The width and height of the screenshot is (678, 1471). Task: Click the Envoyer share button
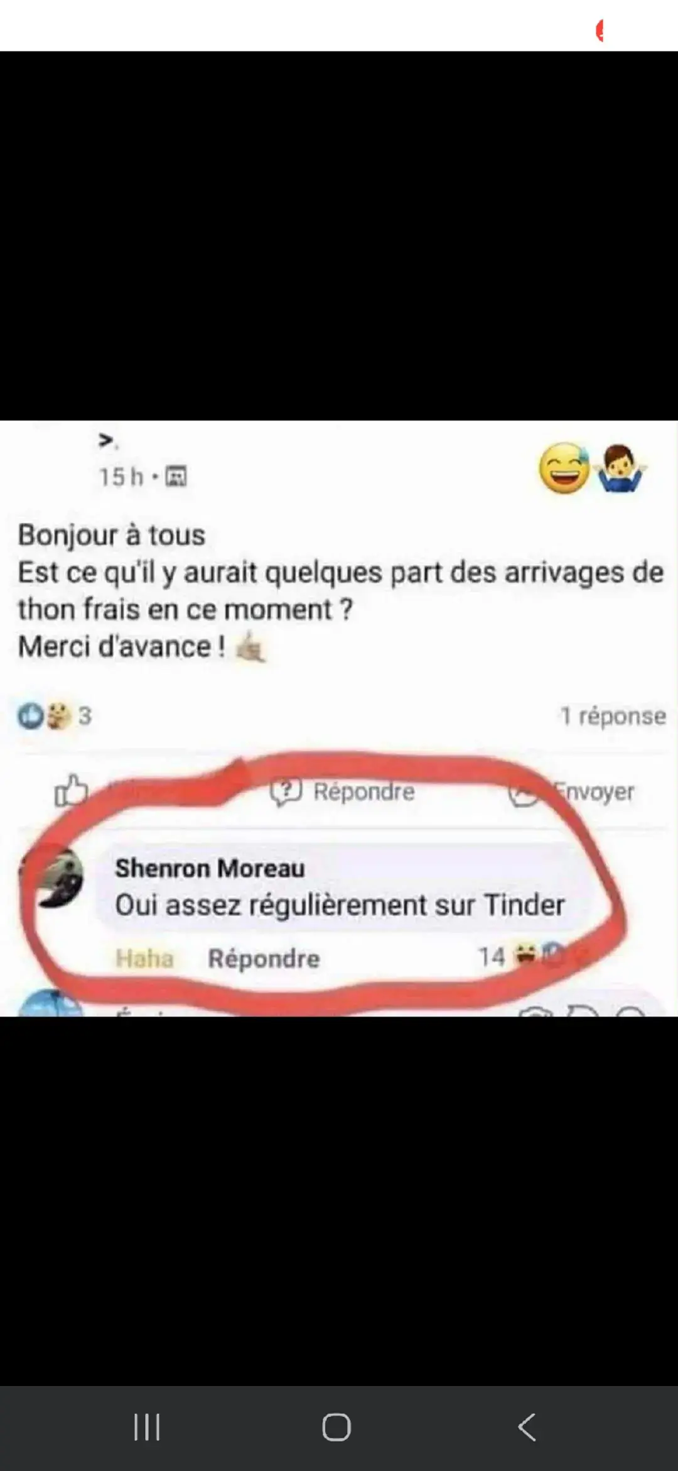pyautogui.click(x=573, y=792)
